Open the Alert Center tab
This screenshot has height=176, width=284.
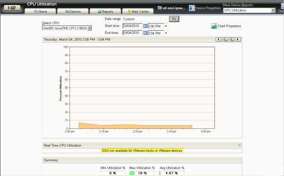point(138,11)
